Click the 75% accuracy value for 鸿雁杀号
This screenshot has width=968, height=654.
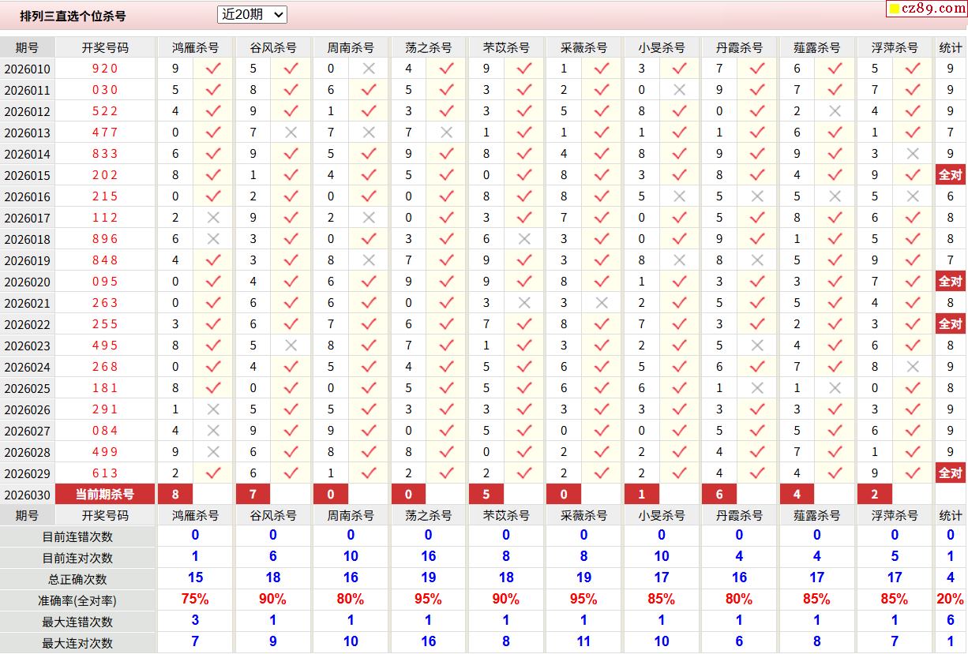point(195,600)
